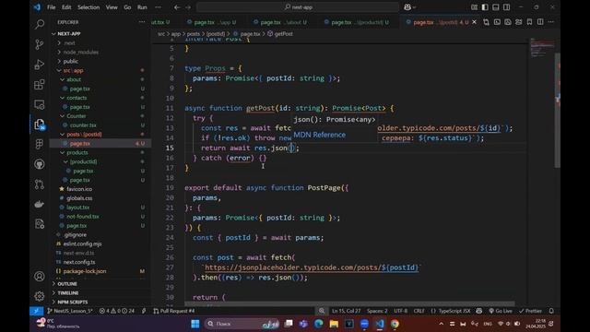The height and width of the screenshot is (332, 590).
Task: Click the MDN Reference link in hover tooltip
Action: (x=320, y=135)
